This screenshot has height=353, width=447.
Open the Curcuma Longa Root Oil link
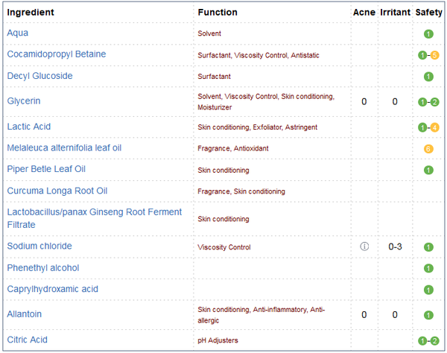point(57,191)
